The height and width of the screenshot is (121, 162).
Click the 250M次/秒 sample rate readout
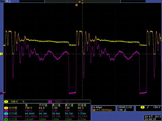pyautogui.click(x=125, y=107)
